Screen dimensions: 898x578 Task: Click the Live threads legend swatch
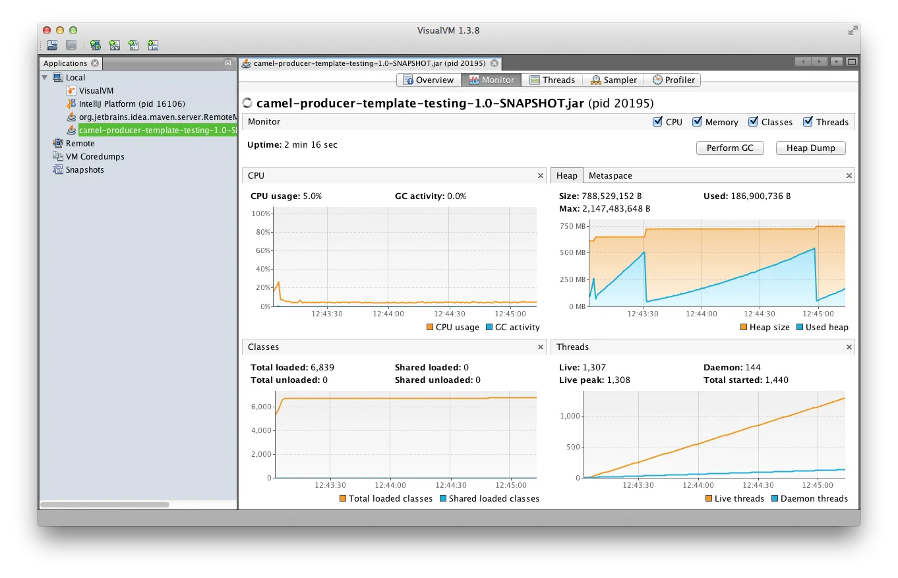(x=709, y=499)
